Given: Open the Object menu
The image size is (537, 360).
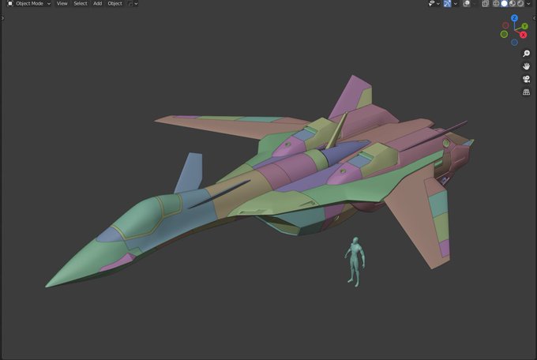Looking at the screenshot, I should (x=115, y=3).
